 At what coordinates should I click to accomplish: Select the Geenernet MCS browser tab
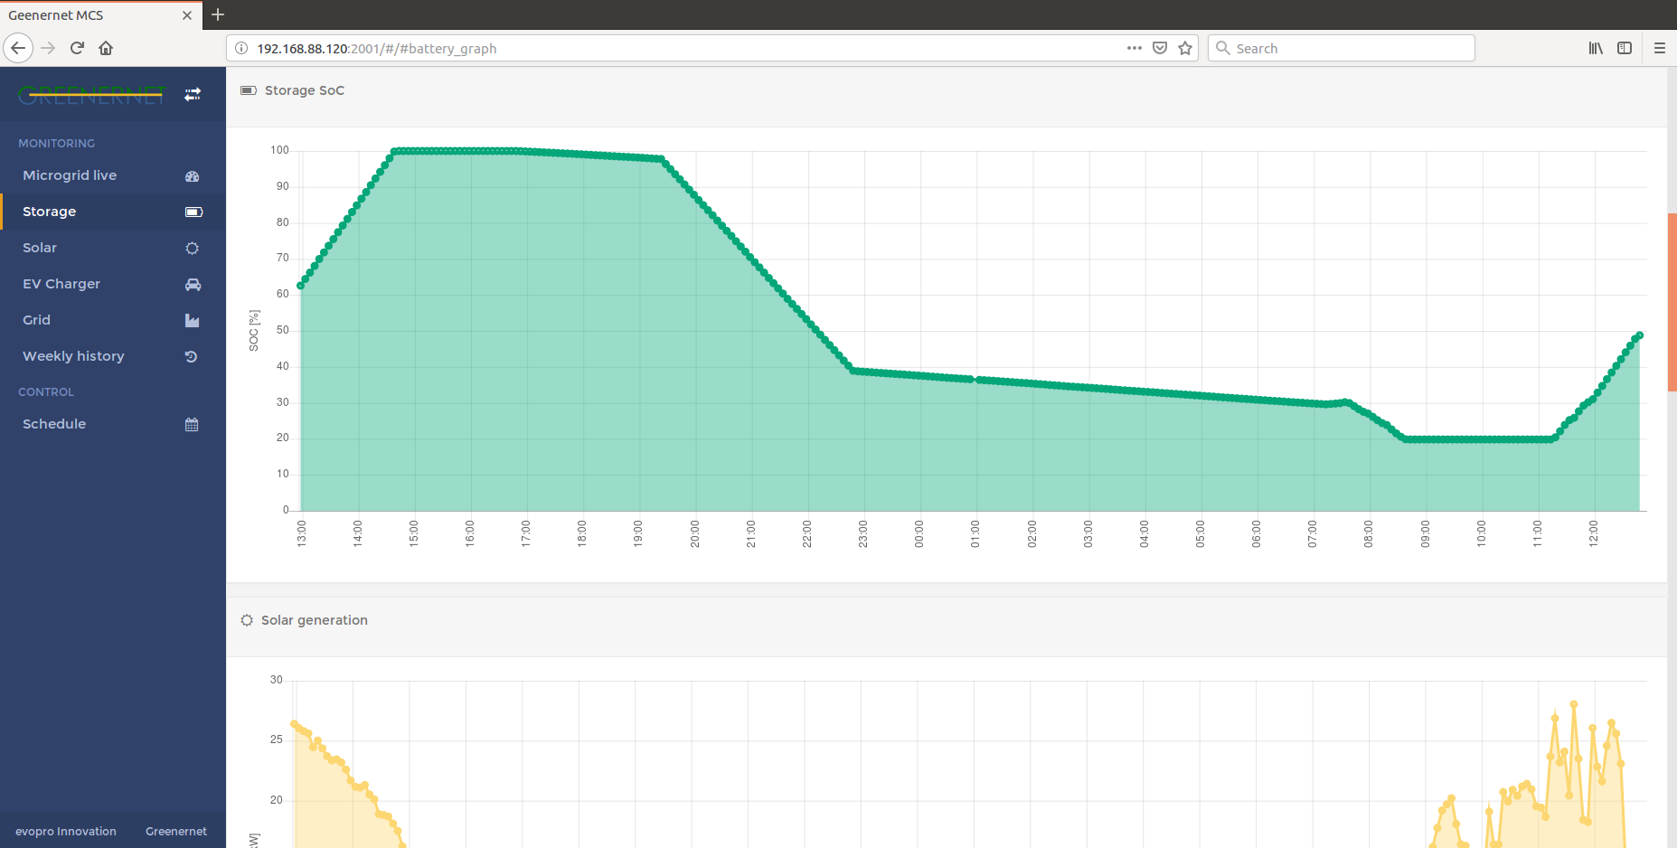(99, 15)
